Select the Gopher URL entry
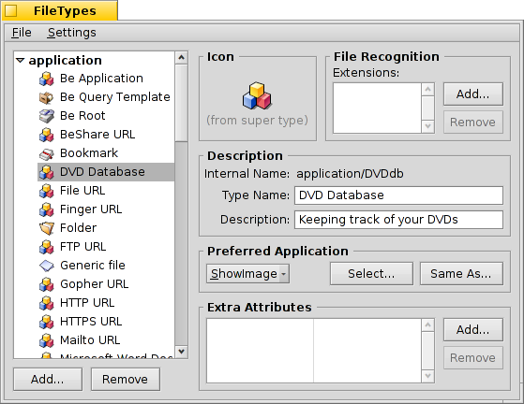Screen dimensions: 524x404 pos(106,284)
